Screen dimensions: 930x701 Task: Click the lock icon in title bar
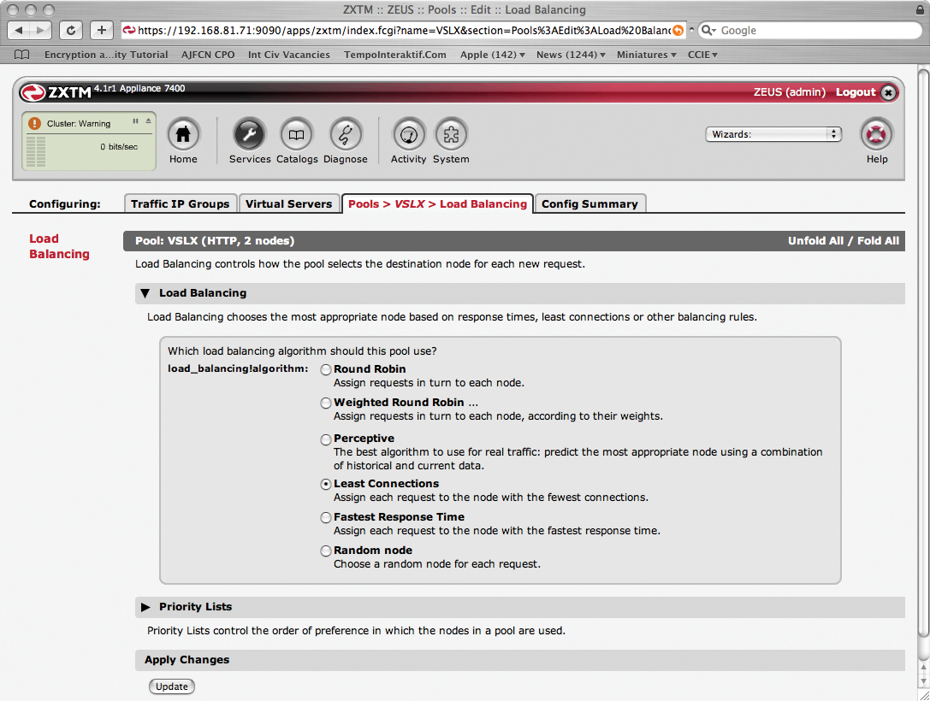point(920,9)
